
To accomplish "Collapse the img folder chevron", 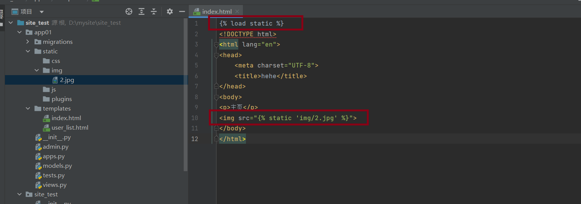I will coord(37,71).
